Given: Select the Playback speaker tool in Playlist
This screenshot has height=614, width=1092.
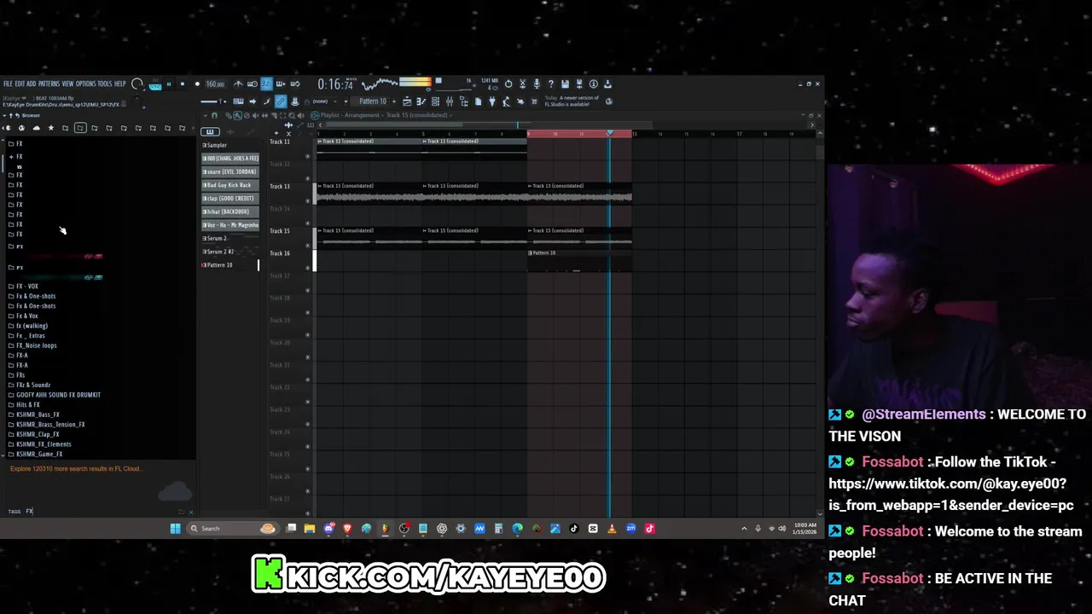Looking at the screenshot, I should [x=300, y=116].
